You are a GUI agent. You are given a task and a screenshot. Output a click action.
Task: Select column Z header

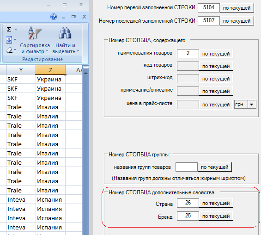50,70
